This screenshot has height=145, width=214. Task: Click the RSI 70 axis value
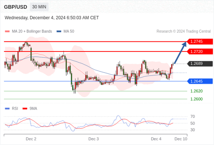tap(193, 116)
